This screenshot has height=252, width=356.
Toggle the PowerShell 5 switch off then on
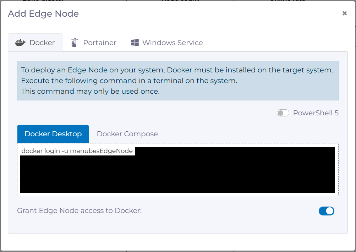coord(283,113)
